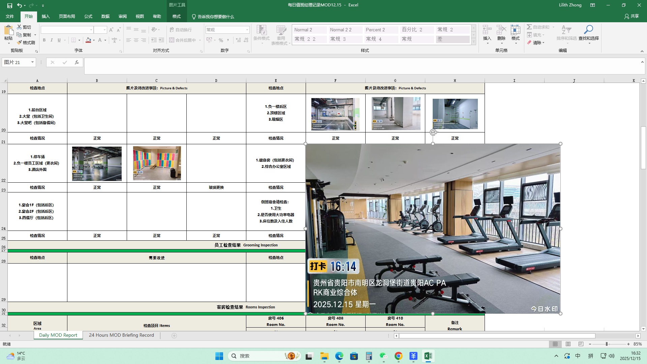
Task: Open Chrome from the taskbar
Action: (398, 356)
